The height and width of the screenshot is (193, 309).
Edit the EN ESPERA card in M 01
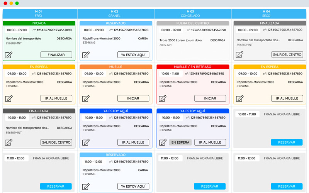click(x=8, y=98)
